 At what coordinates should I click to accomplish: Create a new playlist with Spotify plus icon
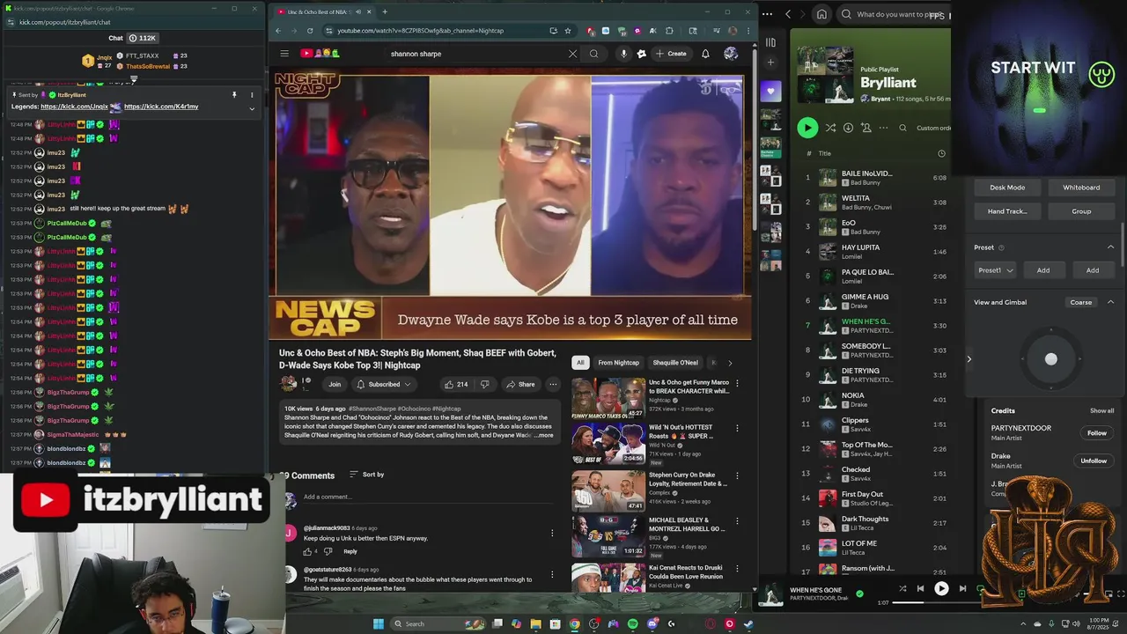point(770,63)
